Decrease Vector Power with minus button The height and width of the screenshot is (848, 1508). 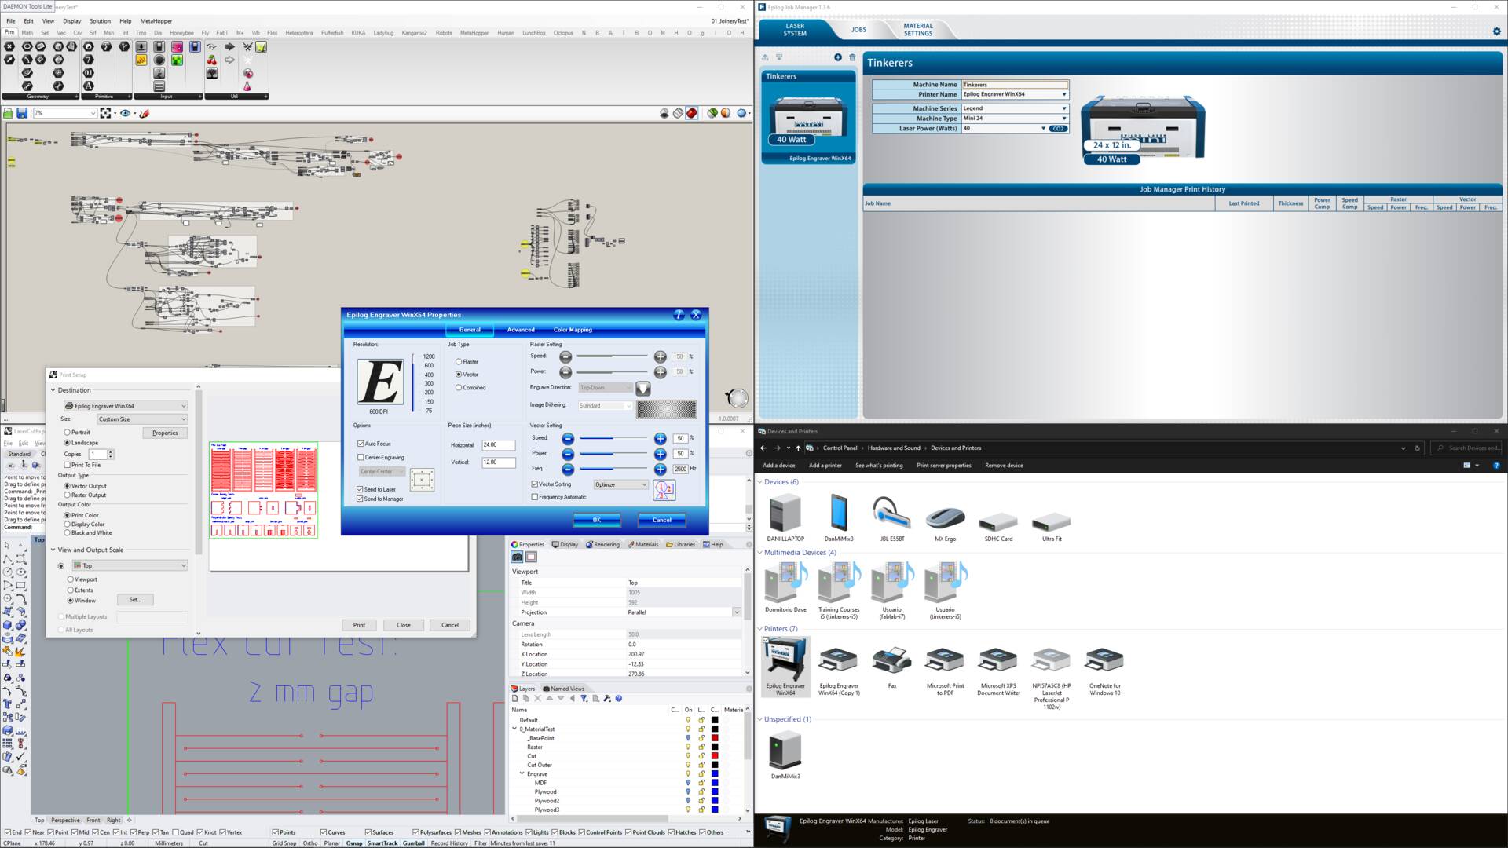(568, 454)
